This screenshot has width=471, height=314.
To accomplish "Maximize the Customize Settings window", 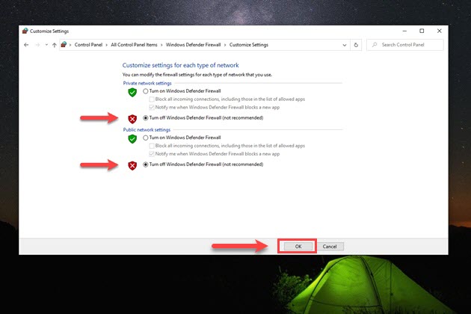I will [x=422, y=31].
